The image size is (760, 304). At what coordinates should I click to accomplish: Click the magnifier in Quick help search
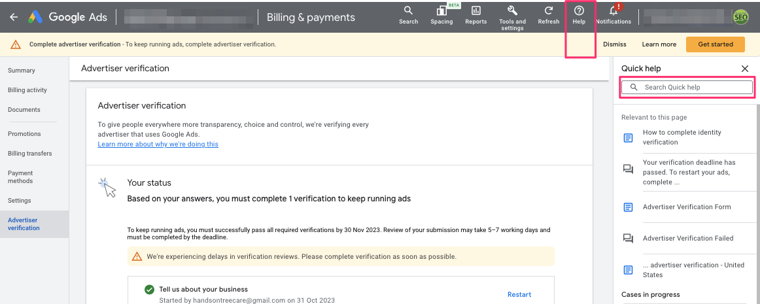[x=634, y=87]
